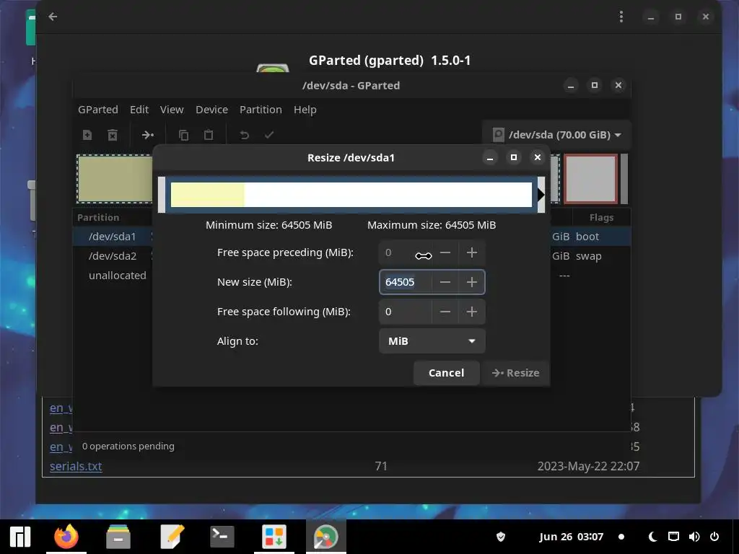Click the Flags column header
This screenshot has width=739, height=554.
tap(601, 217)
